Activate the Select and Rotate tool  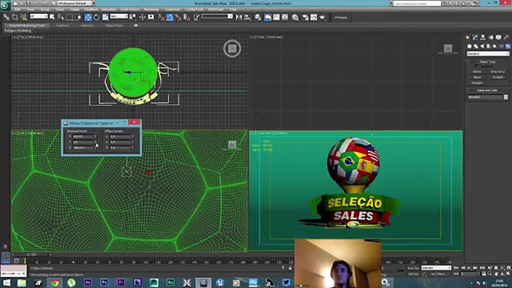point(97,17)
